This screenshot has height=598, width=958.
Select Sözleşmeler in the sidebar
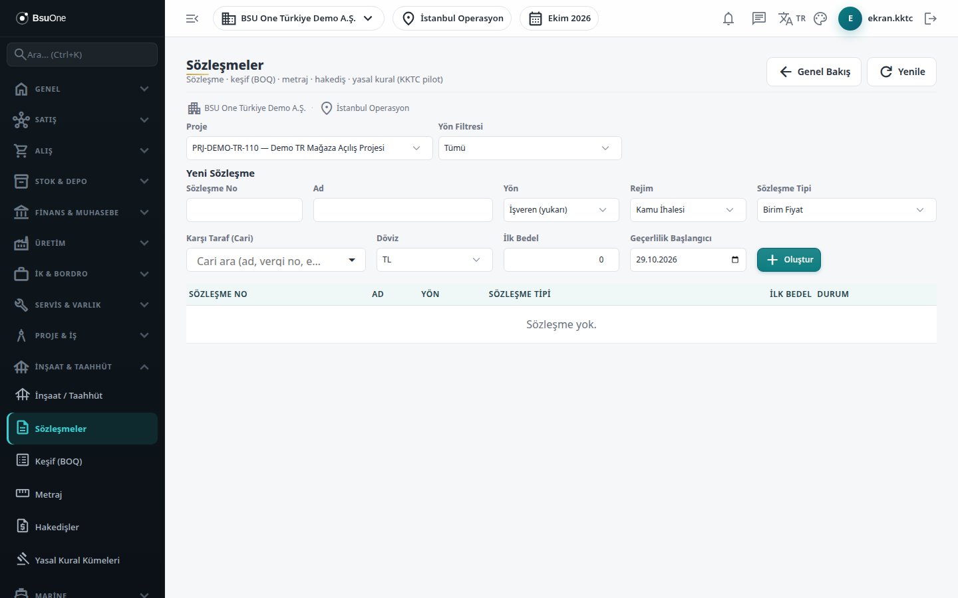pos(82,429)
